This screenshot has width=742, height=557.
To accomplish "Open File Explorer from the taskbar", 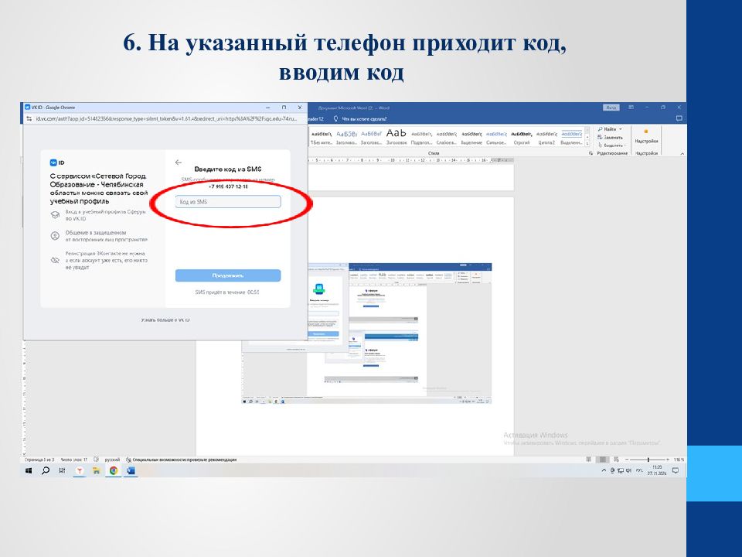I will coord(96,471).
